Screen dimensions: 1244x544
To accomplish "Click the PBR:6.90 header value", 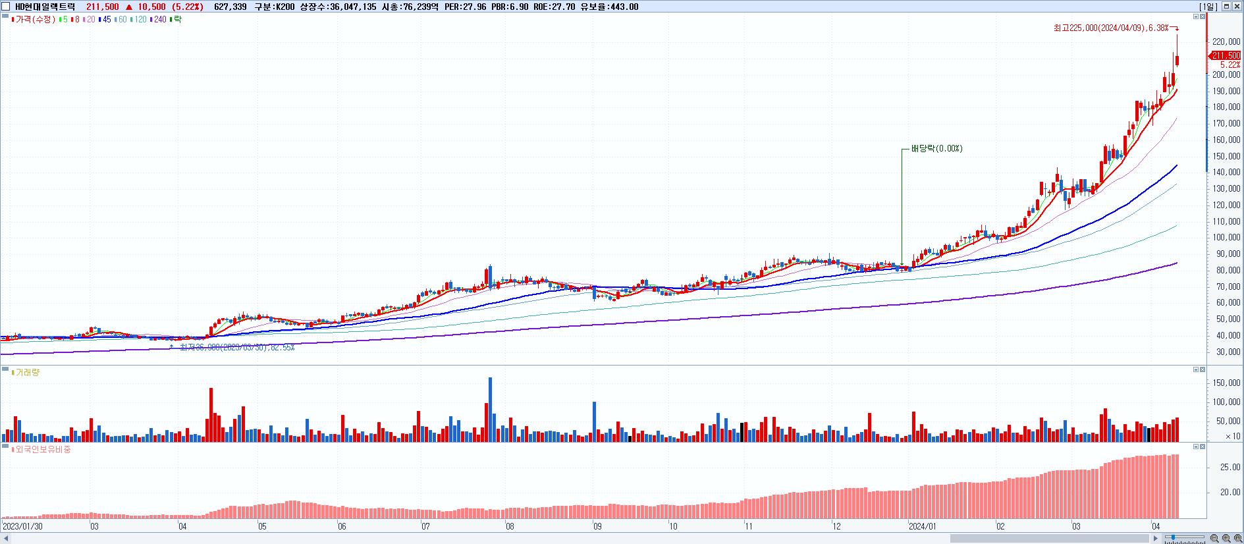I will (x=510, y=7).
